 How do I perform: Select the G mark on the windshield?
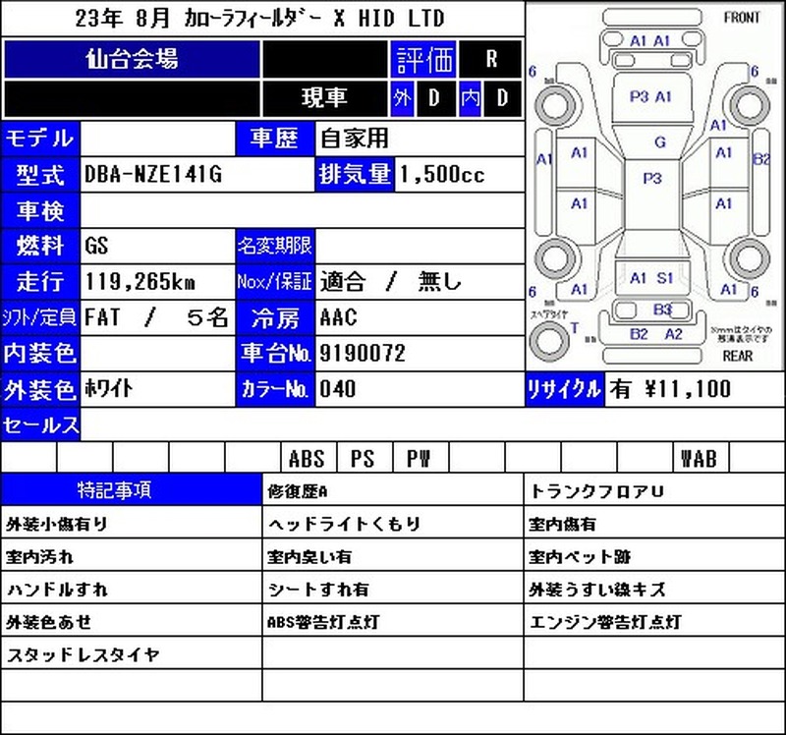(660, 142)
